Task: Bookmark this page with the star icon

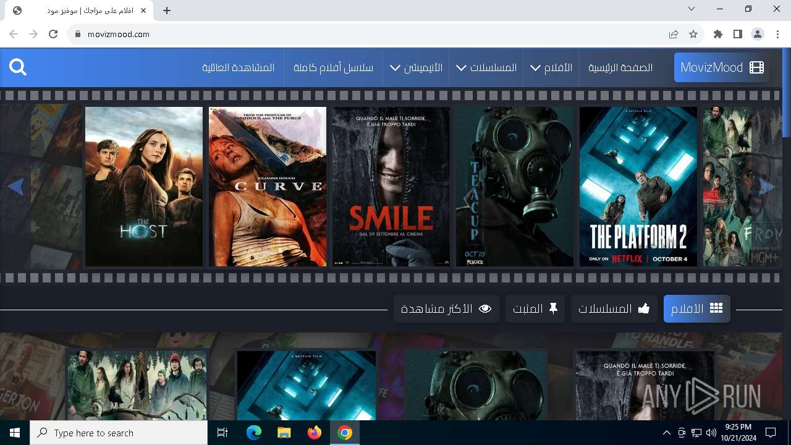Action: 693,34
